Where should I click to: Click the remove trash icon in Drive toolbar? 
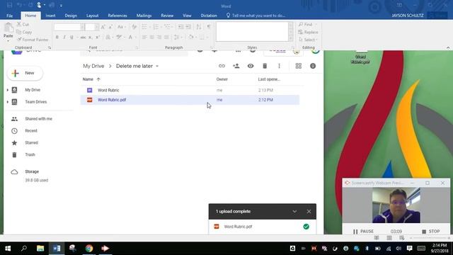coord(265,66)
